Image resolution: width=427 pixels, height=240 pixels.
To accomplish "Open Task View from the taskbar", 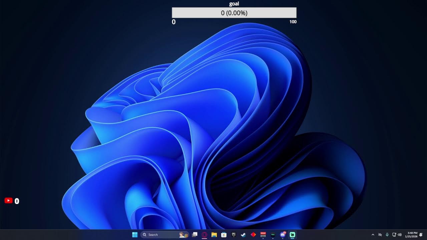I will tap(195, 235).
